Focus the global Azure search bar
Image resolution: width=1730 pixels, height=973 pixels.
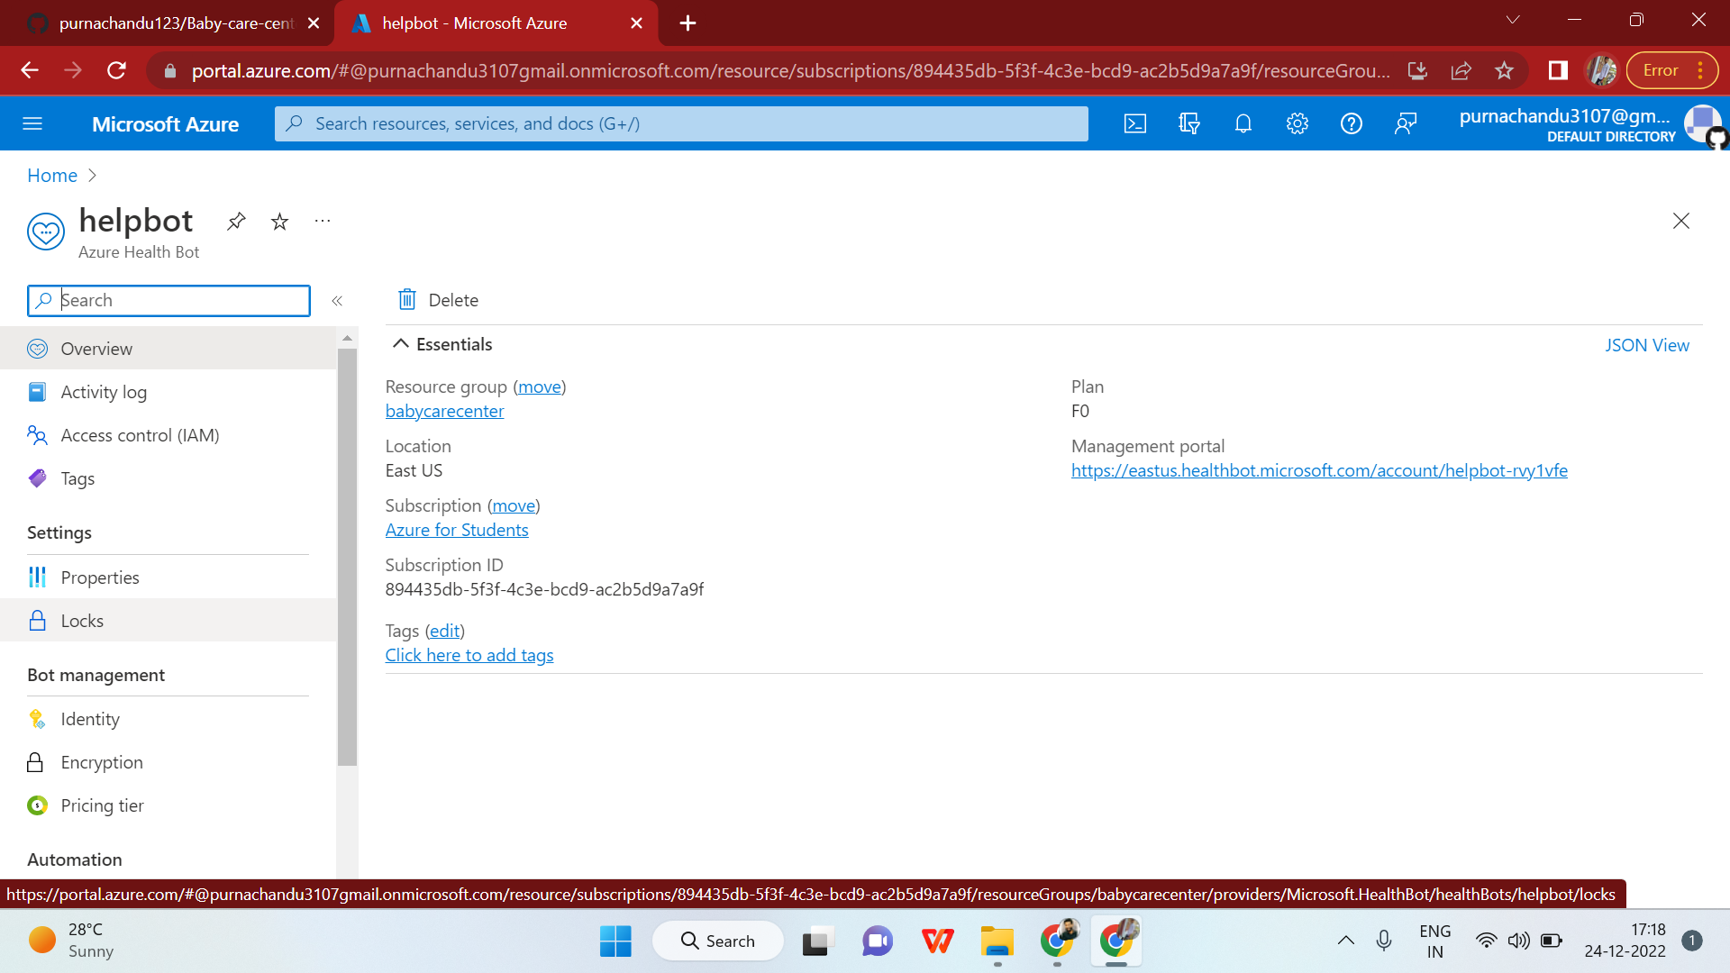coord(681,123)
